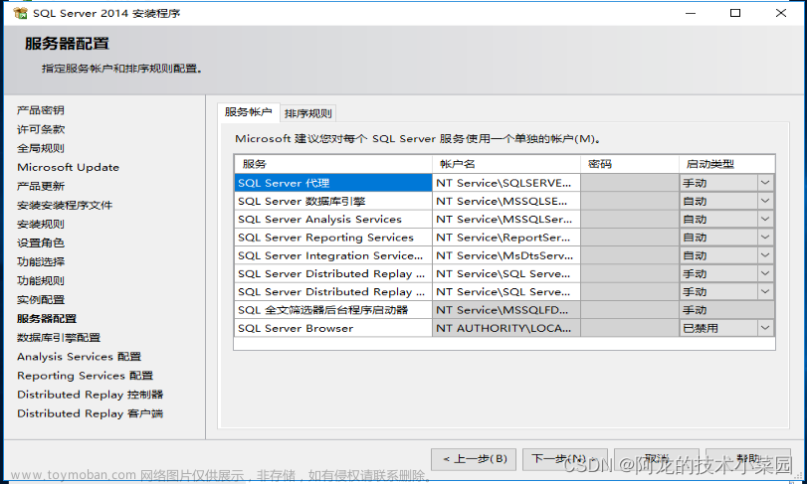The width and height of the screenshot is (807, 484).
Task: Click the 服务 column header
Action: [333, 164]
